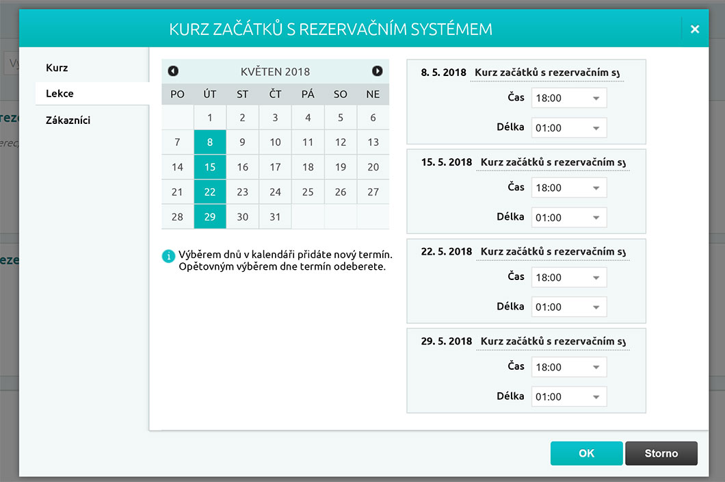Screen dimensions: 725x482
Task: Open the Délka dropdown for 22. 5. 2018
Action: pyautogui.click(x=568, y=307)
